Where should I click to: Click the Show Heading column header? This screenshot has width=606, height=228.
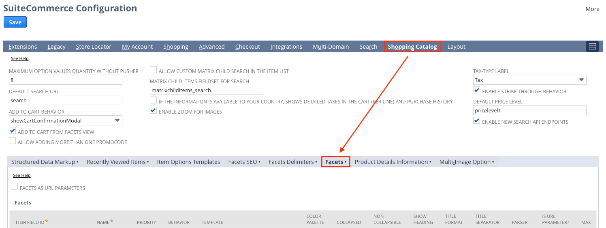coord(423,219)
